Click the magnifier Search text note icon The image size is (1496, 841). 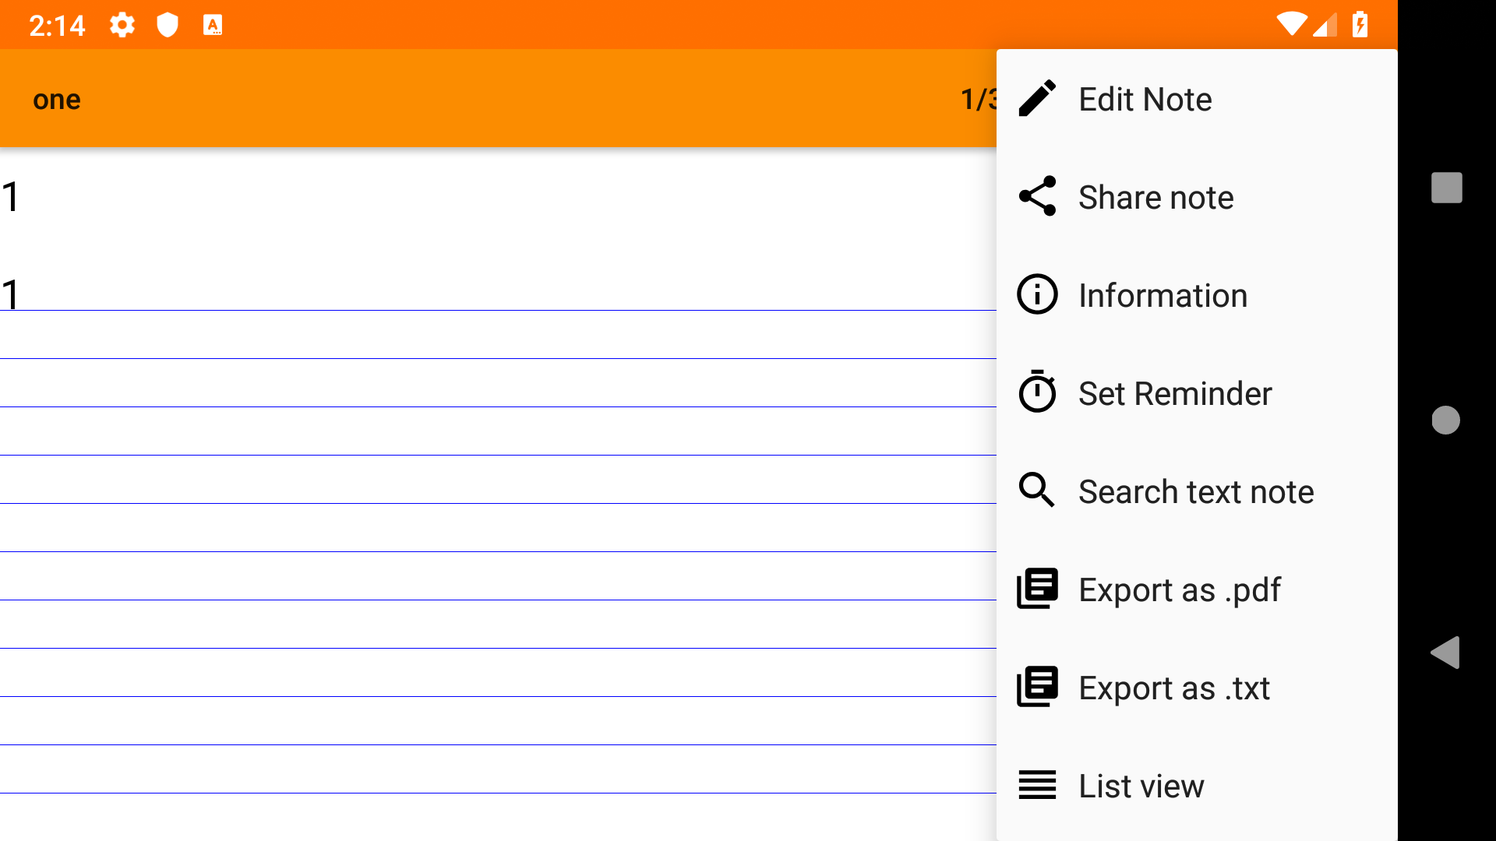tap(1037, 491)
